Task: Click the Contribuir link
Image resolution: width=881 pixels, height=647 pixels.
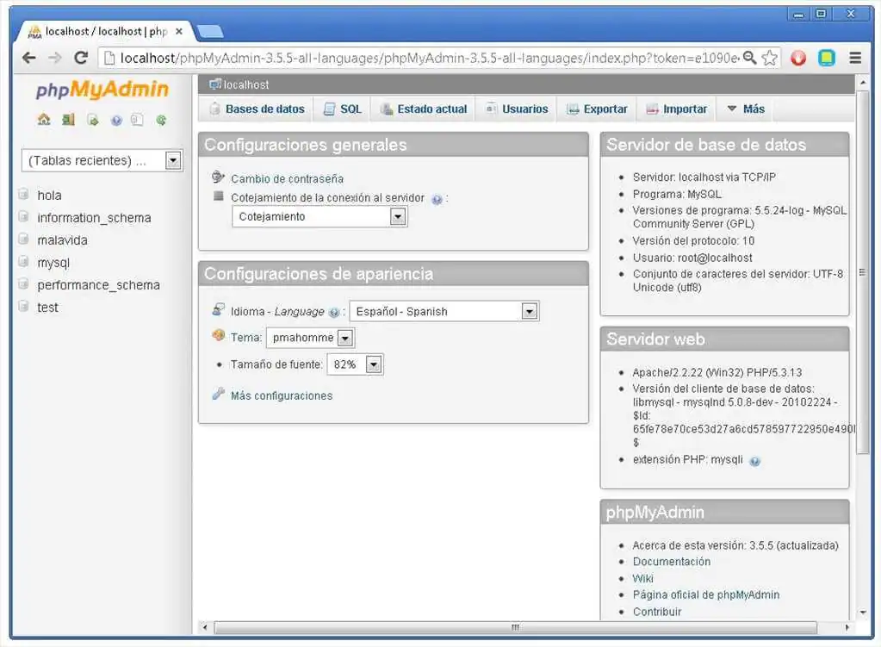Action: point(657,612)
